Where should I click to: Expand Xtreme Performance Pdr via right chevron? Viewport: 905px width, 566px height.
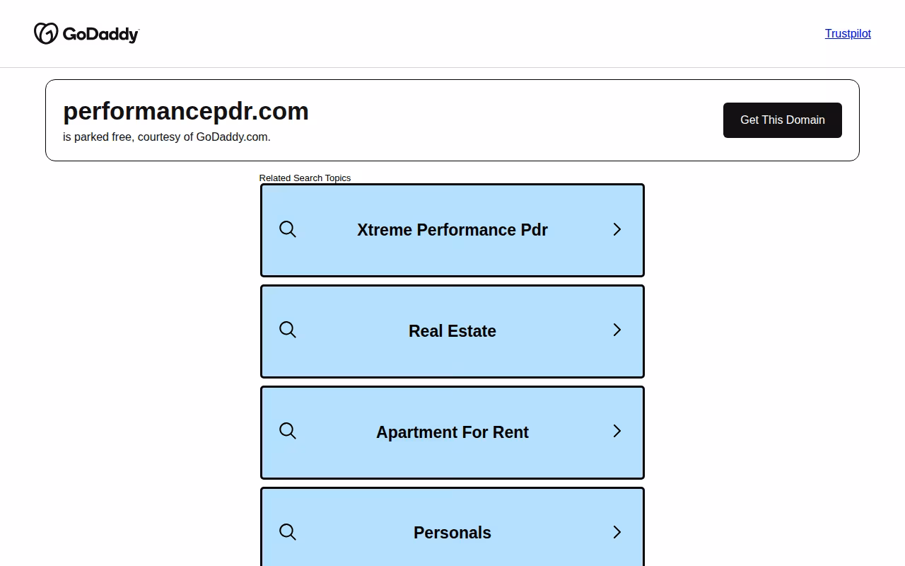coord(617,229)
